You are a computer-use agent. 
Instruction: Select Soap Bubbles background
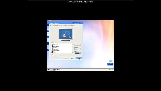(56, 46)
